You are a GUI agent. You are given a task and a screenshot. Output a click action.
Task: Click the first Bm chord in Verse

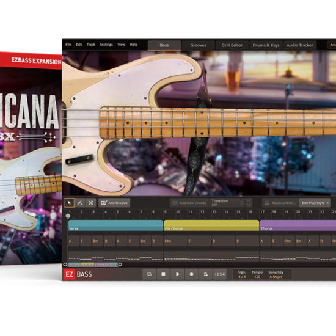click(98, 241)
